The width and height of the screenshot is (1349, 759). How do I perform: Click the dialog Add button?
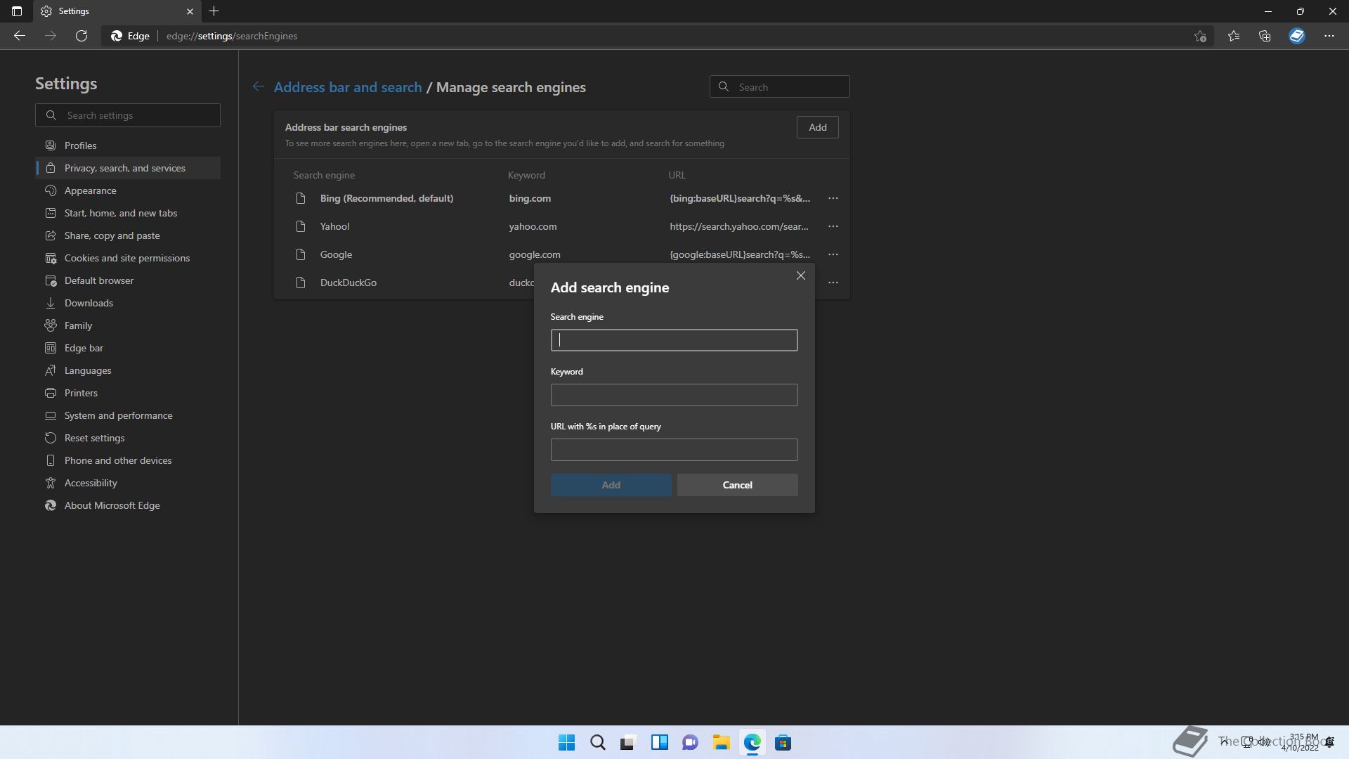tap(611, 485)
